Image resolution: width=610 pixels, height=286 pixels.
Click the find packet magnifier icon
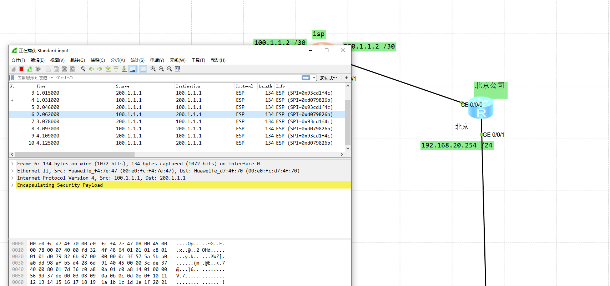click(x=83, y=69)
